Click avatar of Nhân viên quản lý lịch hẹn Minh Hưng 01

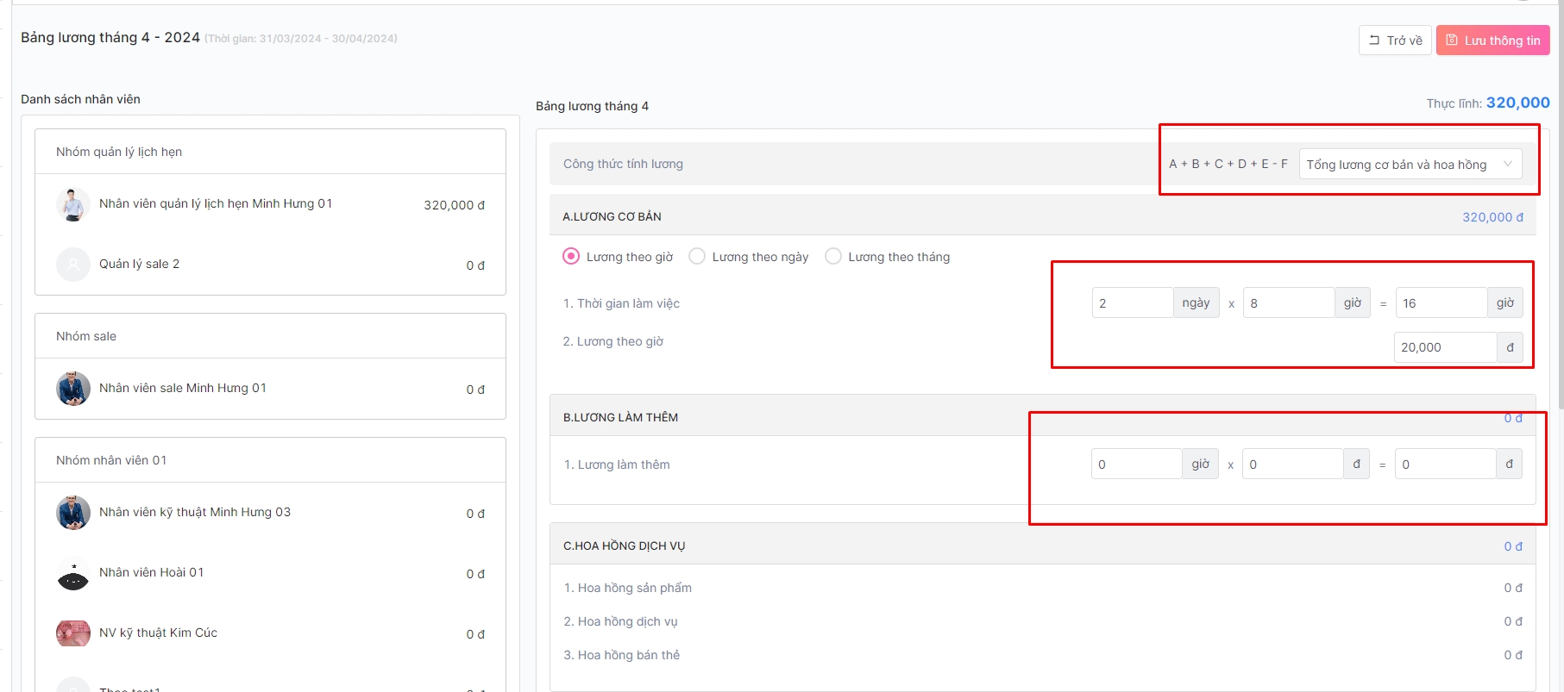coord(73,204)
